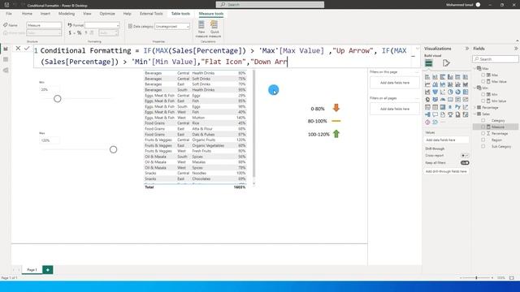Click the Max slicer slider handle

(114, 149)
